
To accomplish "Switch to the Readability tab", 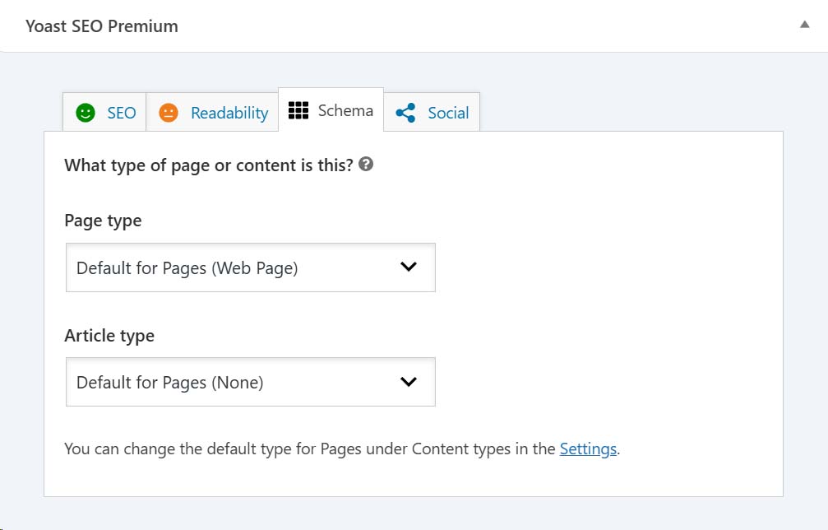I will 229,113.
